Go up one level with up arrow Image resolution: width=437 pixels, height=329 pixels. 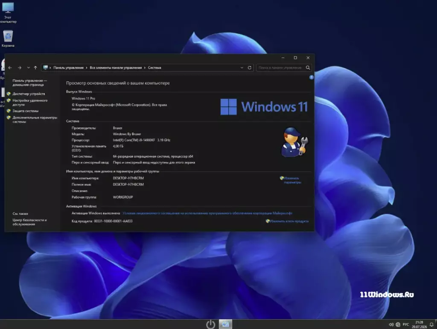coord(35,68)
